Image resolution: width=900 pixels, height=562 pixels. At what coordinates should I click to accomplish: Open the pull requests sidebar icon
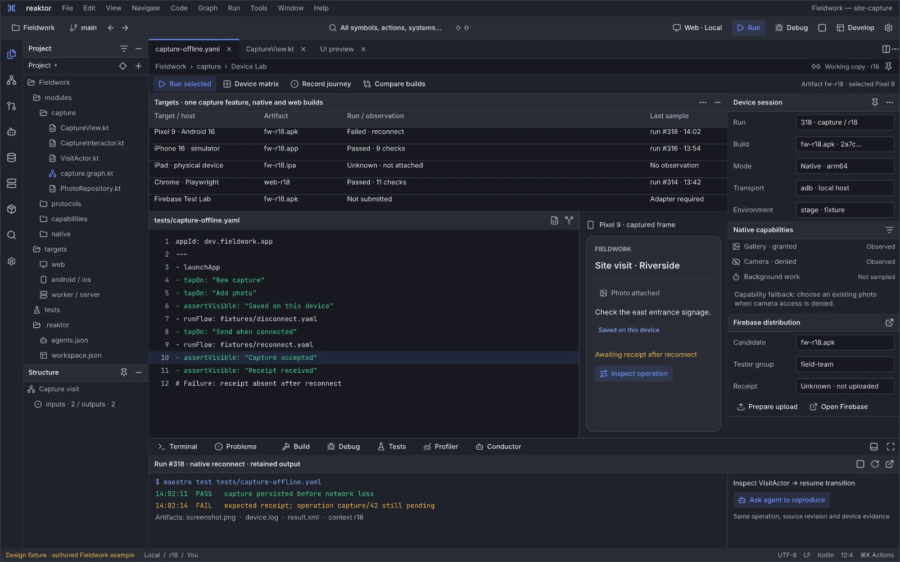tap(11, 106)
